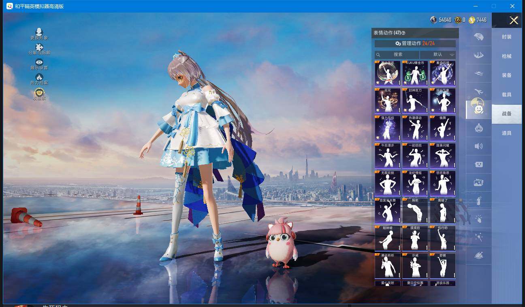Viewport: 525px width, 307px height.
Task: Open the roast chicken category icon
Action: [x=478, y=256]
